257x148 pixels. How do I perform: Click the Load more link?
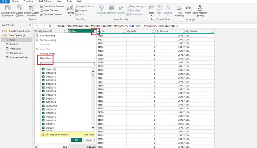point(89,135)
